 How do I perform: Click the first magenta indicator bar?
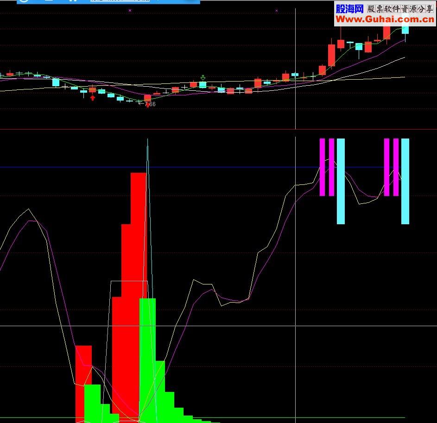coord(322,167)
